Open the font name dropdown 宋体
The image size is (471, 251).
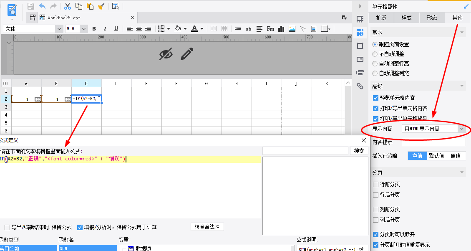coord(58,29)
